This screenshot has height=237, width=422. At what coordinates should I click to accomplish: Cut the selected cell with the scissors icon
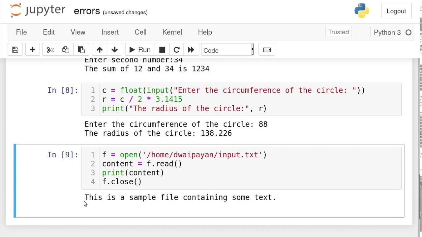tap(50, 50)
